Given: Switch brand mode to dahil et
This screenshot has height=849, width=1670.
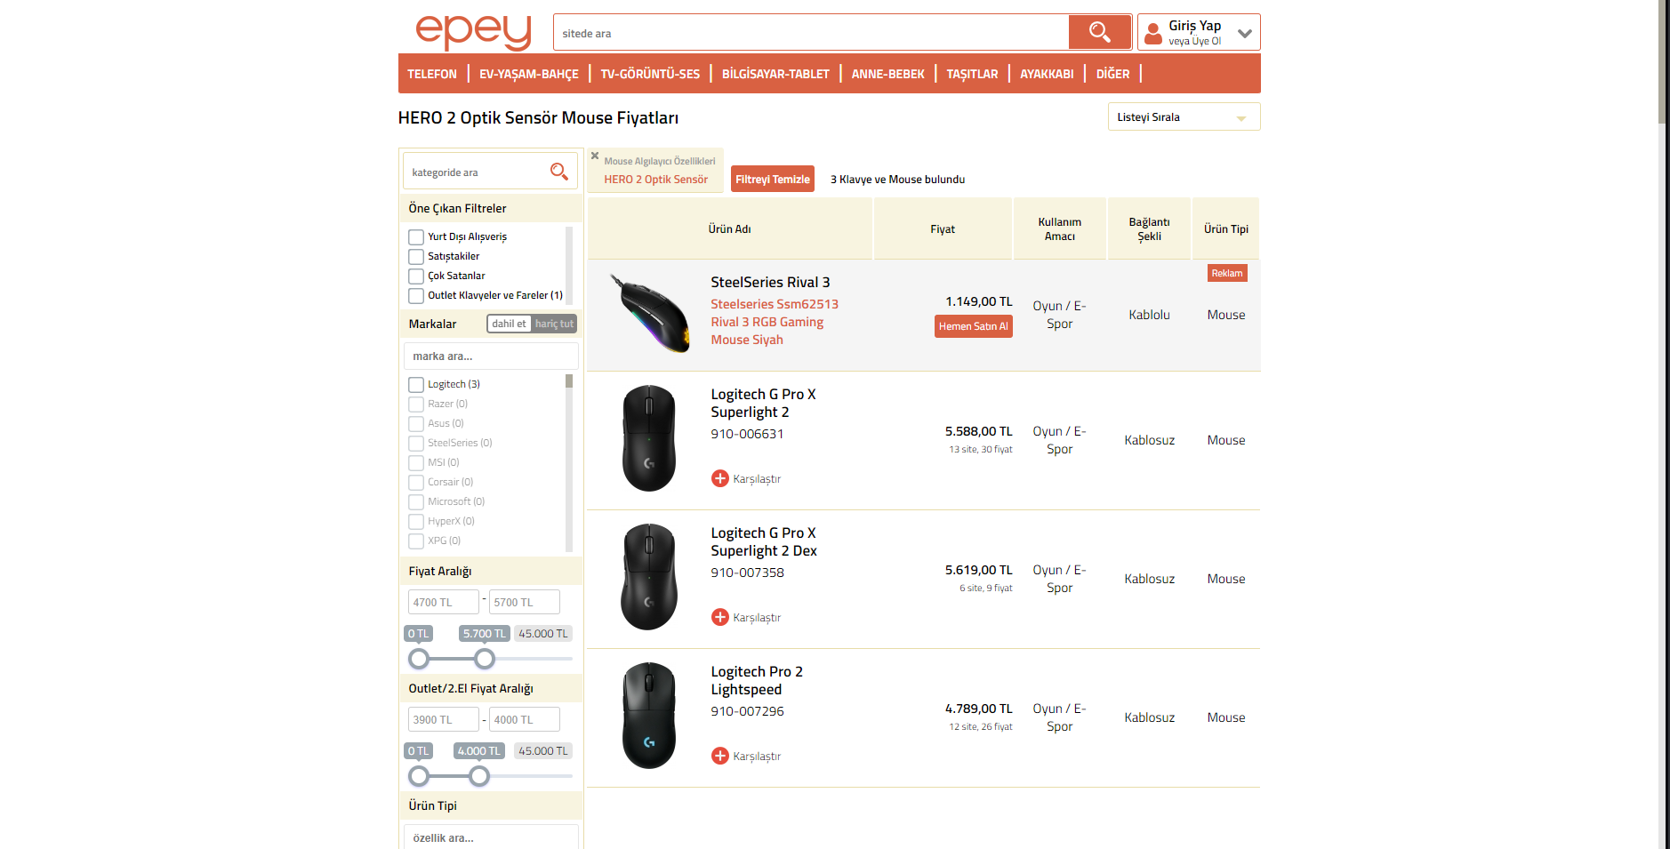Looking at the screenshot, I should [x=509, y=324].
